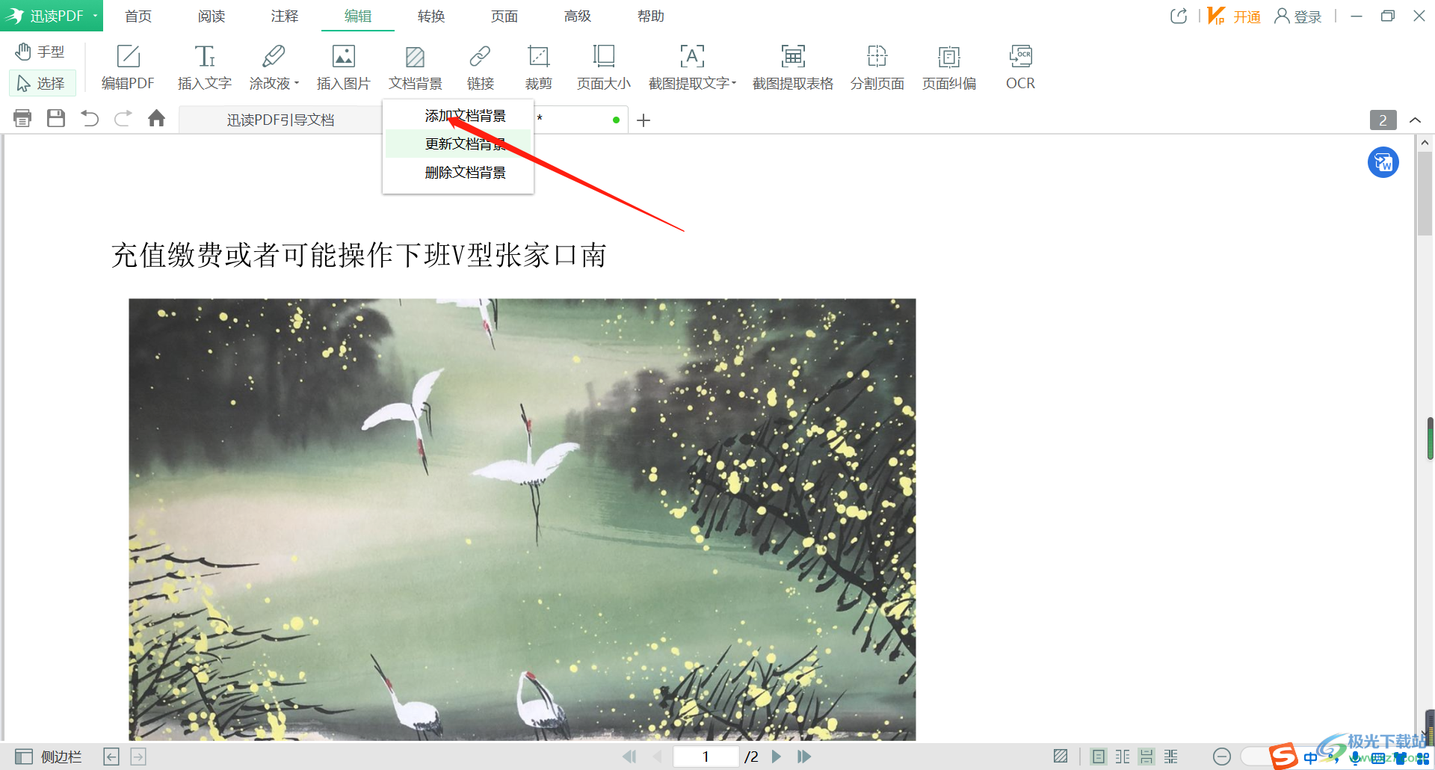Open a new tab with plus button
Image resolution: width=1435 pixels, height=770 pixels.
(644, 120)
